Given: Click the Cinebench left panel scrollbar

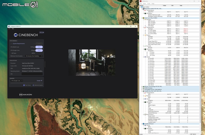Looking at the screenshot, I should (x=45, y=64).
